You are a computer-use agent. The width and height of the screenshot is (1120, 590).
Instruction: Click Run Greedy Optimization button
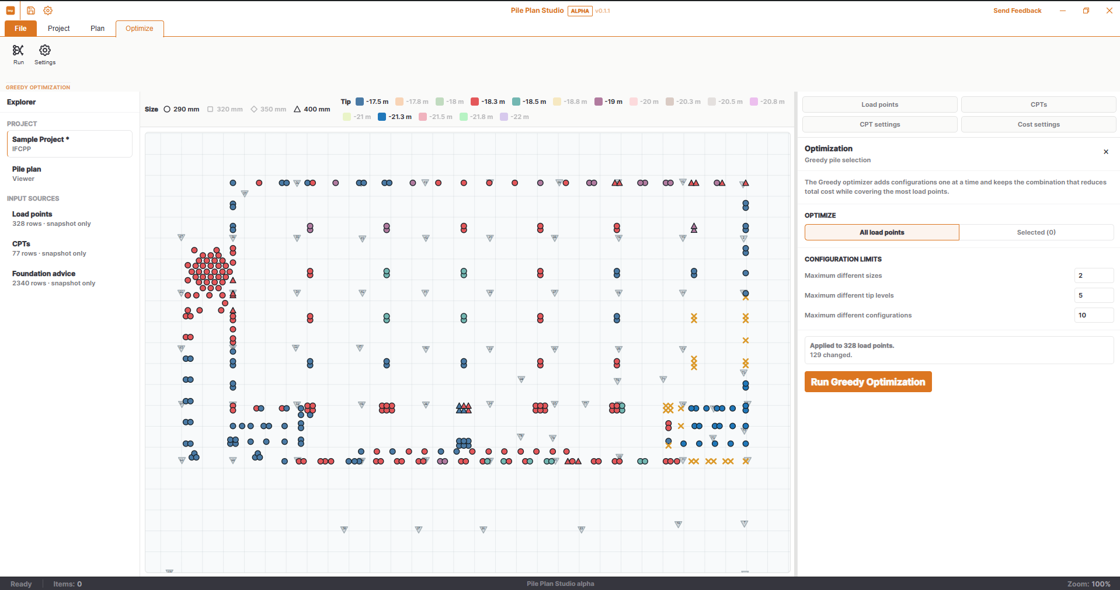[868, 382]
